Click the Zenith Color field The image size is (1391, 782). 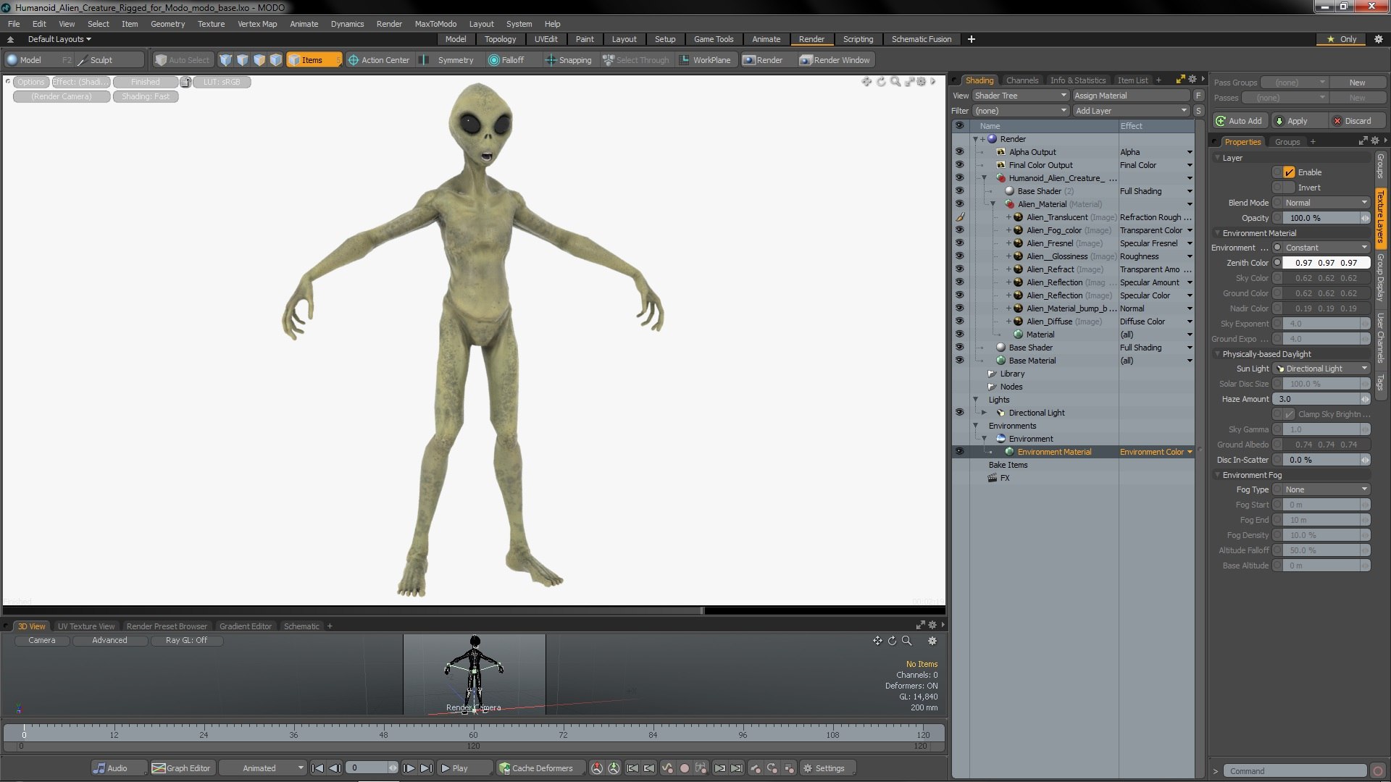[x=1326, y=263]
